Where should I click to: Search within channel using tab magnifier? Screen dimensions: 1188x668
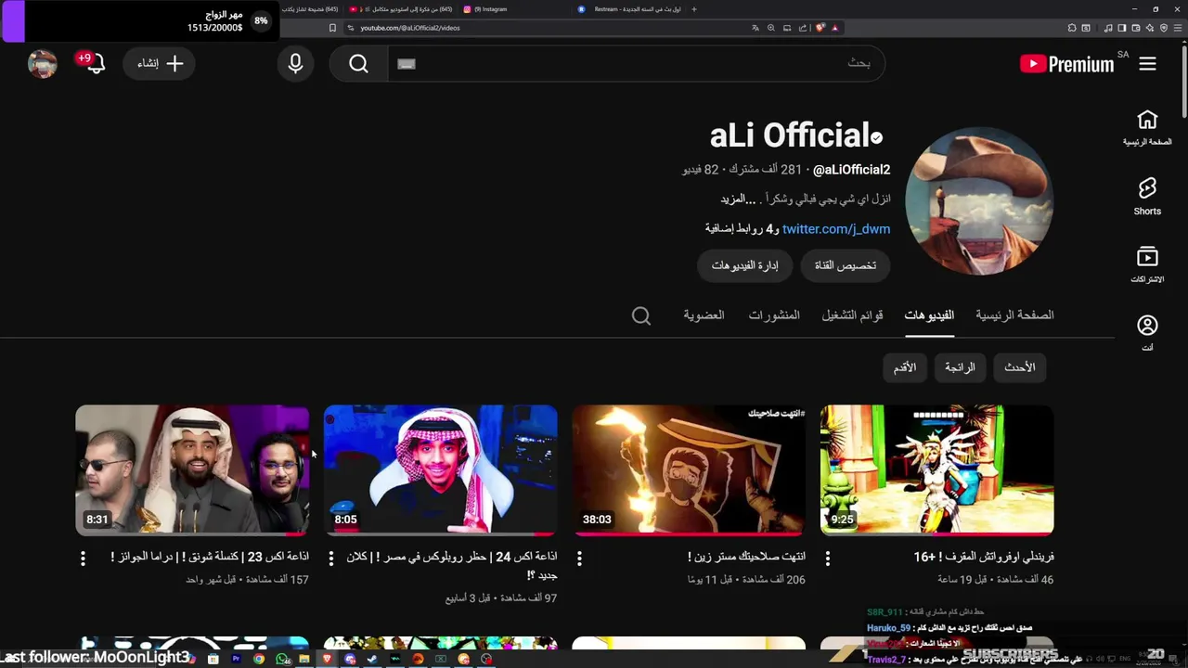coord(641,315)
